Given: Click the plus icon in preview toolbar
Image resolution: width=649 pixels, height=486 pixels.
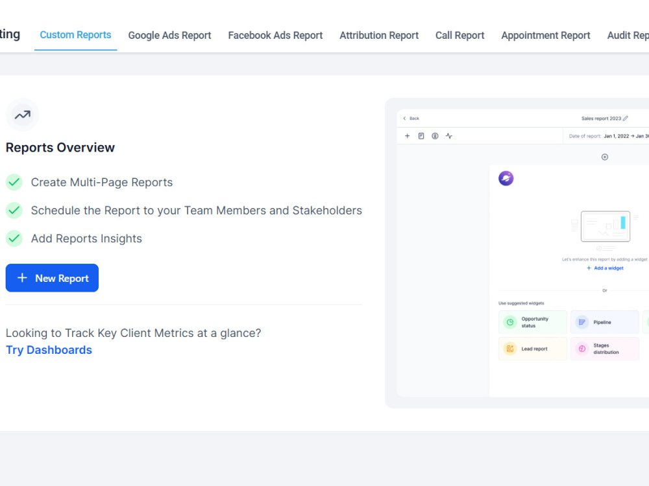Looking at the screenshot, I should coord(408,136).
